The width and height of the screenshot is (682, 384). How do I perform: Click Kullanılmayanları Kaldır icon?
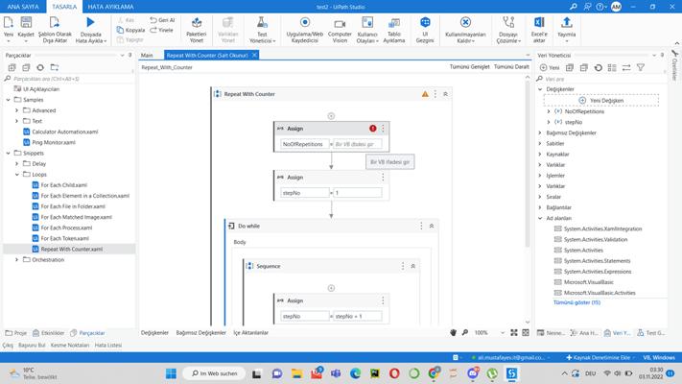click(x=465, y=22)
